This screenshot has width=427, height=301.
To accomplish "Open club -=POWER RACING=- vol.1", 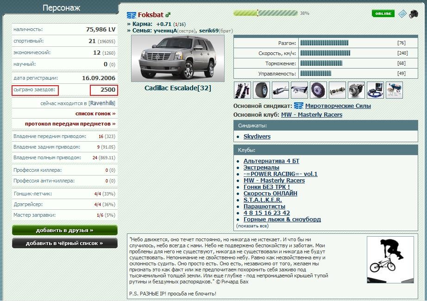I will [x=281, y=174].
